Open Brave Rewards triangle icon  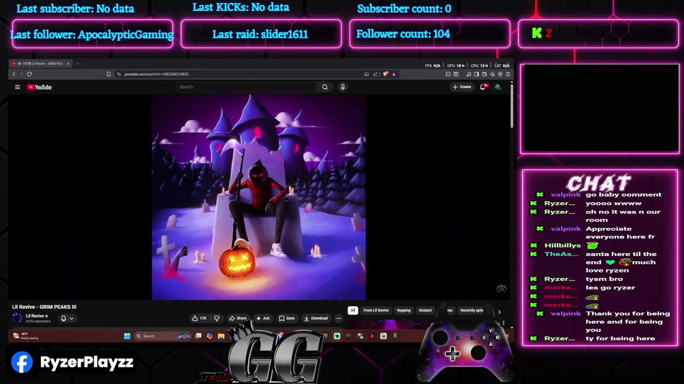(394, 74)
